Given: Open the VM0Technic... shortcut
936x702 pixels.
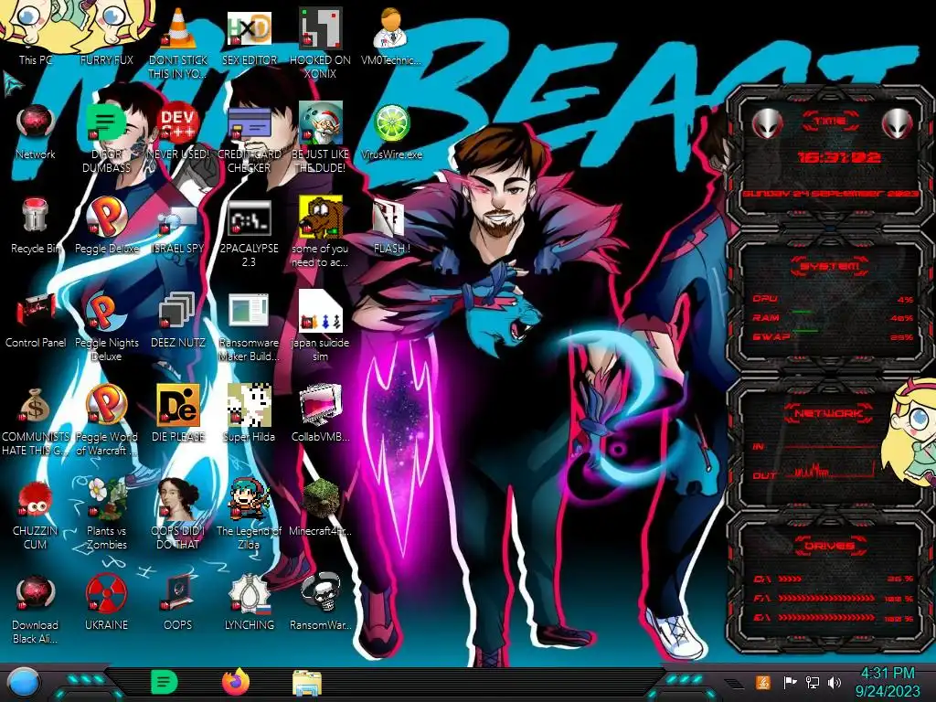Looking at the screenshot, I should coord(391,36).
